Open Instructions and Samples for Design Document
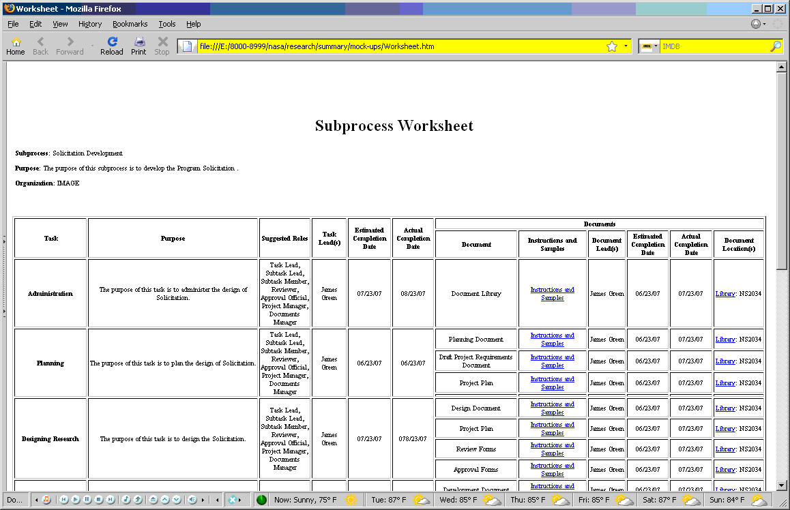This screenshot has height=510, width=790. click(x=552, y=408)
